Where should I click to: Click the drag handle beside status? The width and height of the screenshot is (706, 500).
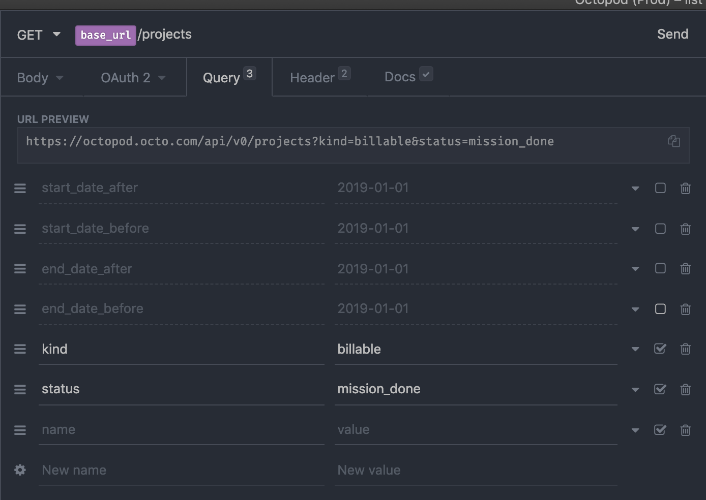coord(20,389)
